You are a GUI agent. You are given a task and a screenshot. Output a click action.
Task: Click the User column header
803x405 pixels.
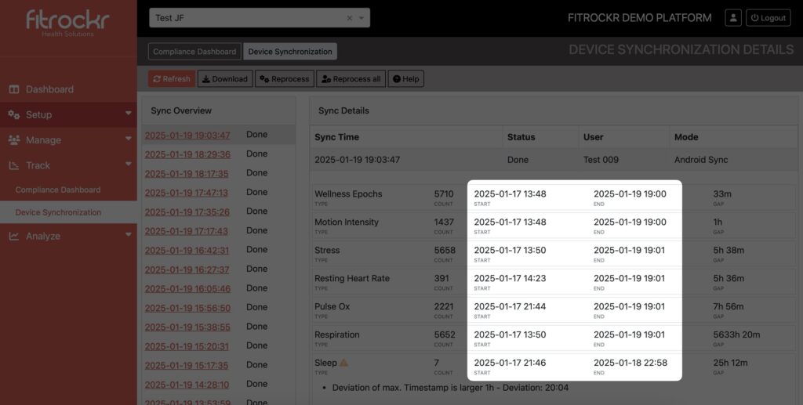(x=593, y=137)
